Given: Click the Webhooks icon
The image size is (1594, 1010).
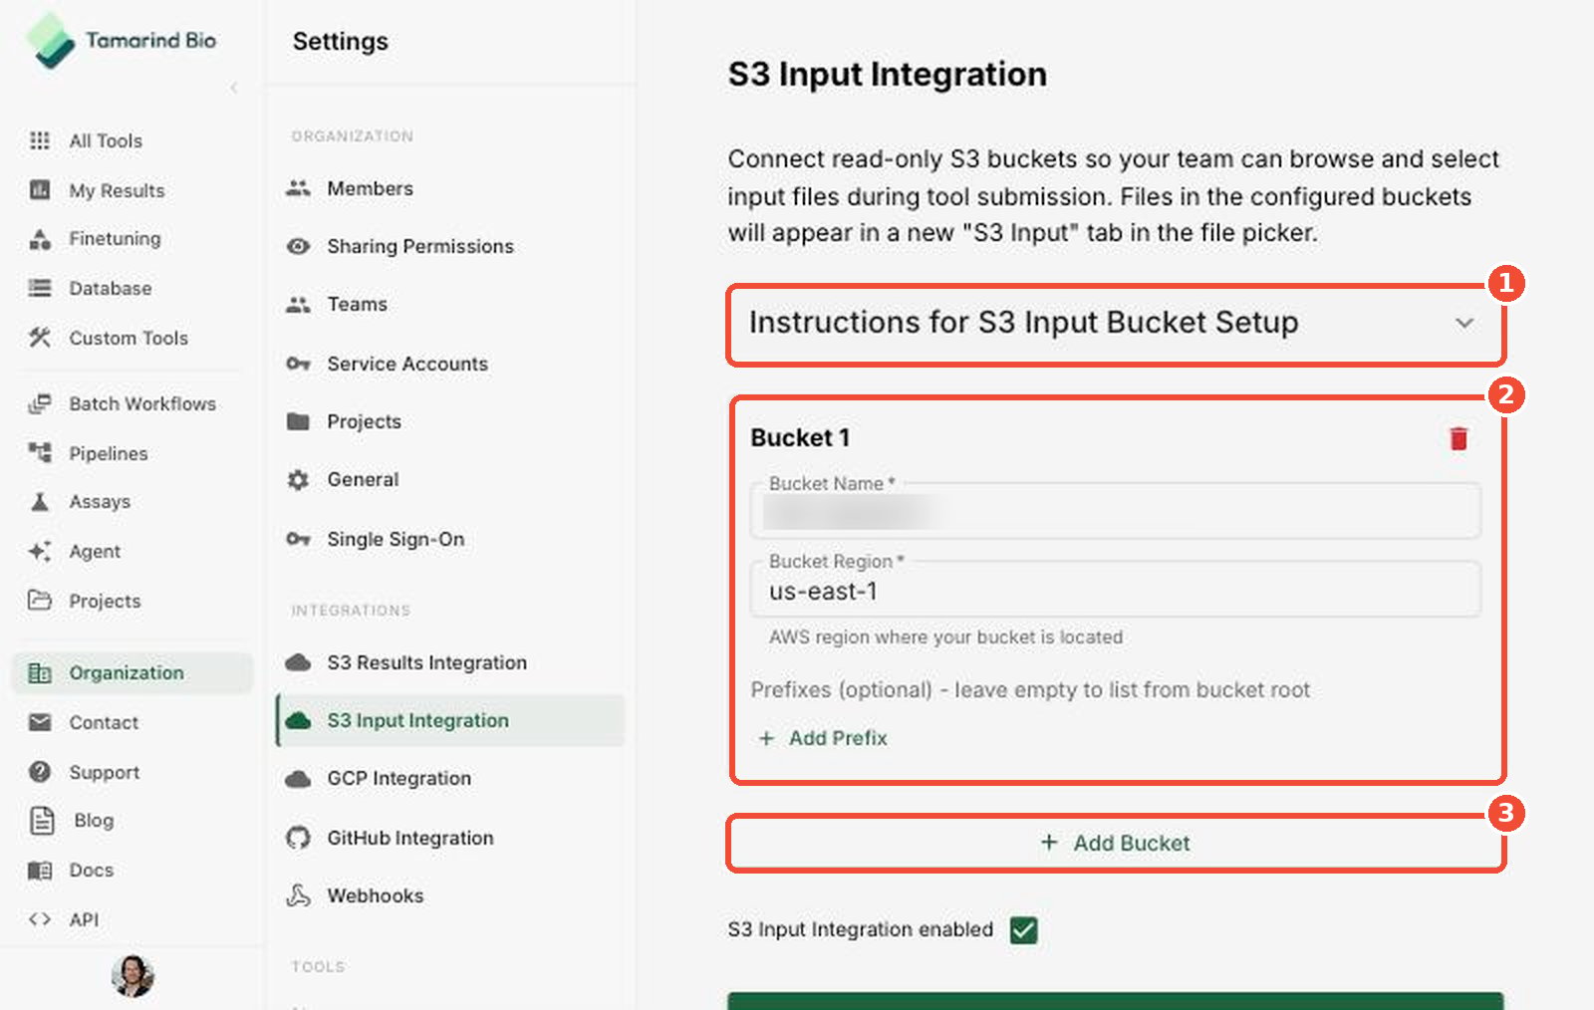Looking at the screenshot, I should click(x=298, y=895).
